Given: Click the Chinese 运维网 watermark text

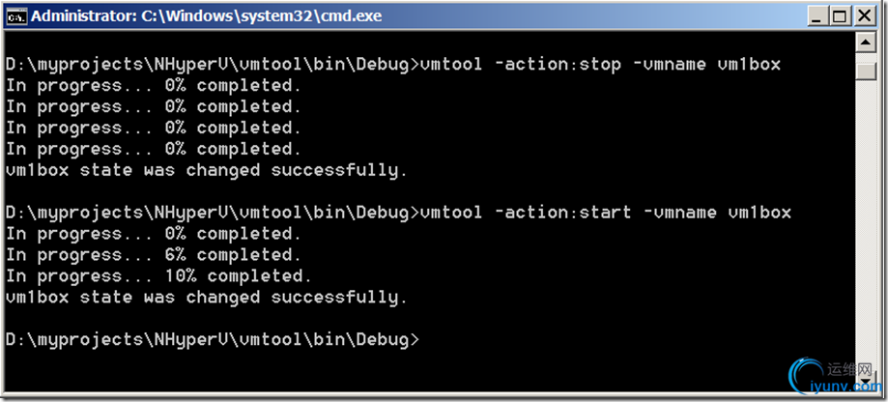Looking at the screenshot, I should pos(848,370).
